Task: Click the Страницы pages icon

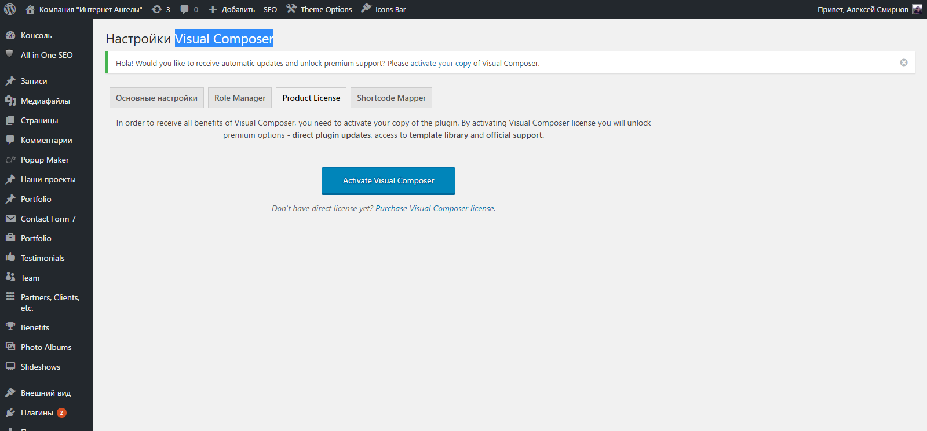Action: [10, 120]
